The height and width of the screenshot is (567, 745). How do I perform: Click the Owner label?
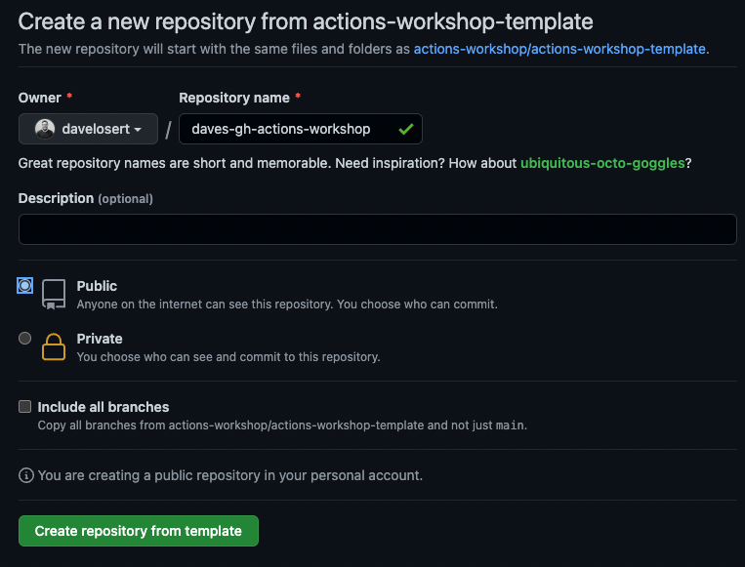point(40,98)
